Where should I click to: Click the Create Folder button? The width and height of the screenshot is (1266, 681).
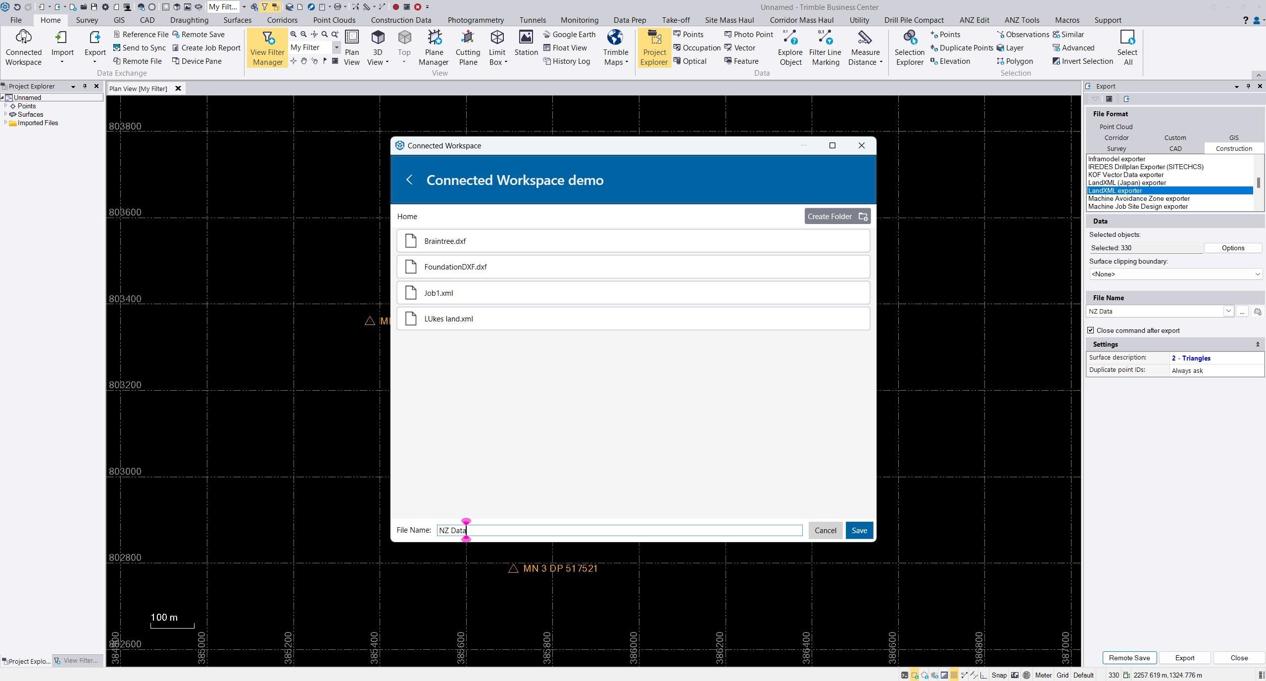tap(837, 217)
